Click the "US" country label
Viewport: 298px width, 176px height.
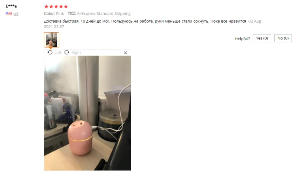(16, 14)
